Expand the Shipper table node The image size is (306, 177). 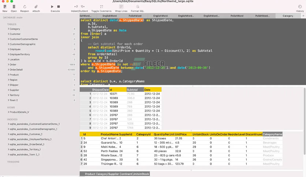(x=8, y=85)
